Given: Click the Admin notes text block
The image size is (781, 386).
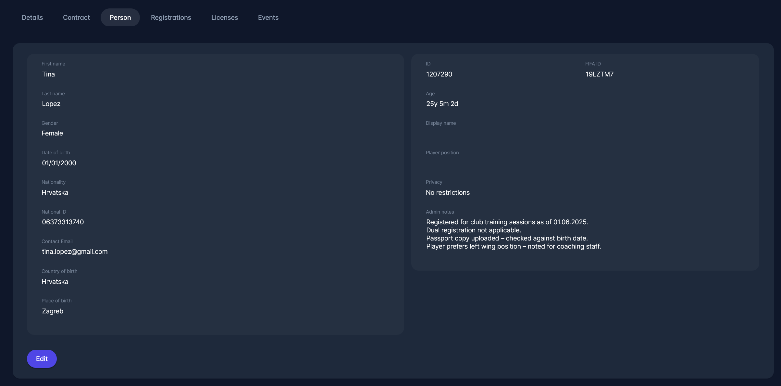Looking at the screenshot, I should click(513, 234).
